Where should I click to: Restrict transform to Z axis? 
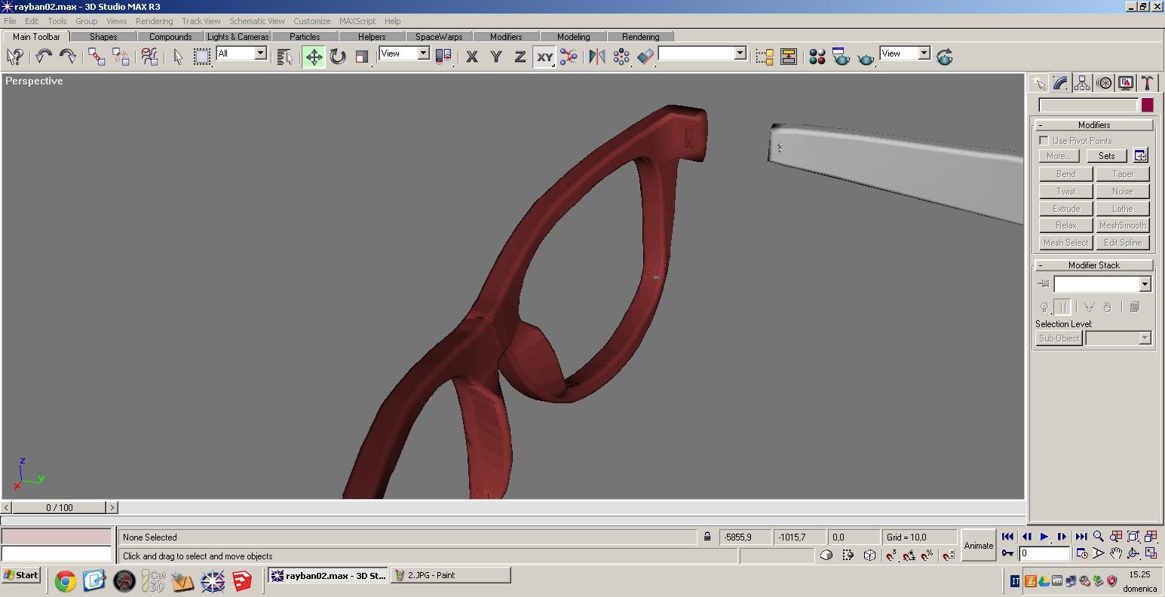520,57
